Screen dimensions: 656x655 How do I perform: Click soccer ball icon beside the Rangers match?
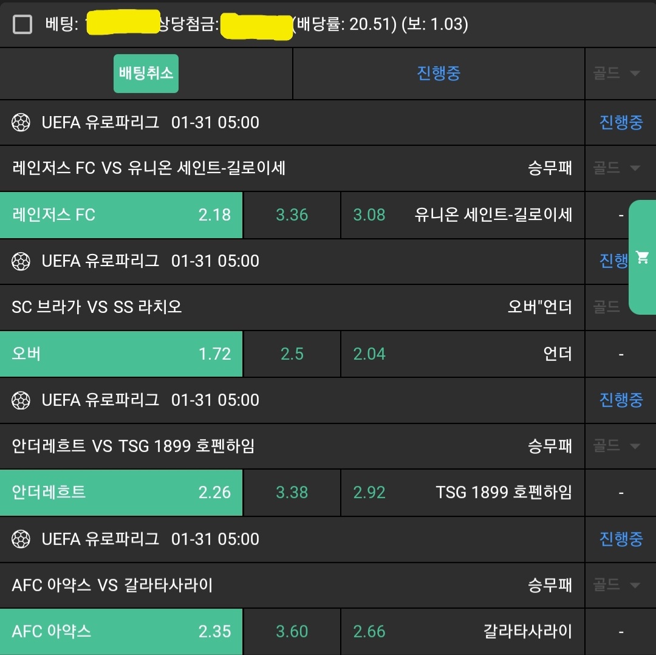pos(21,123)
